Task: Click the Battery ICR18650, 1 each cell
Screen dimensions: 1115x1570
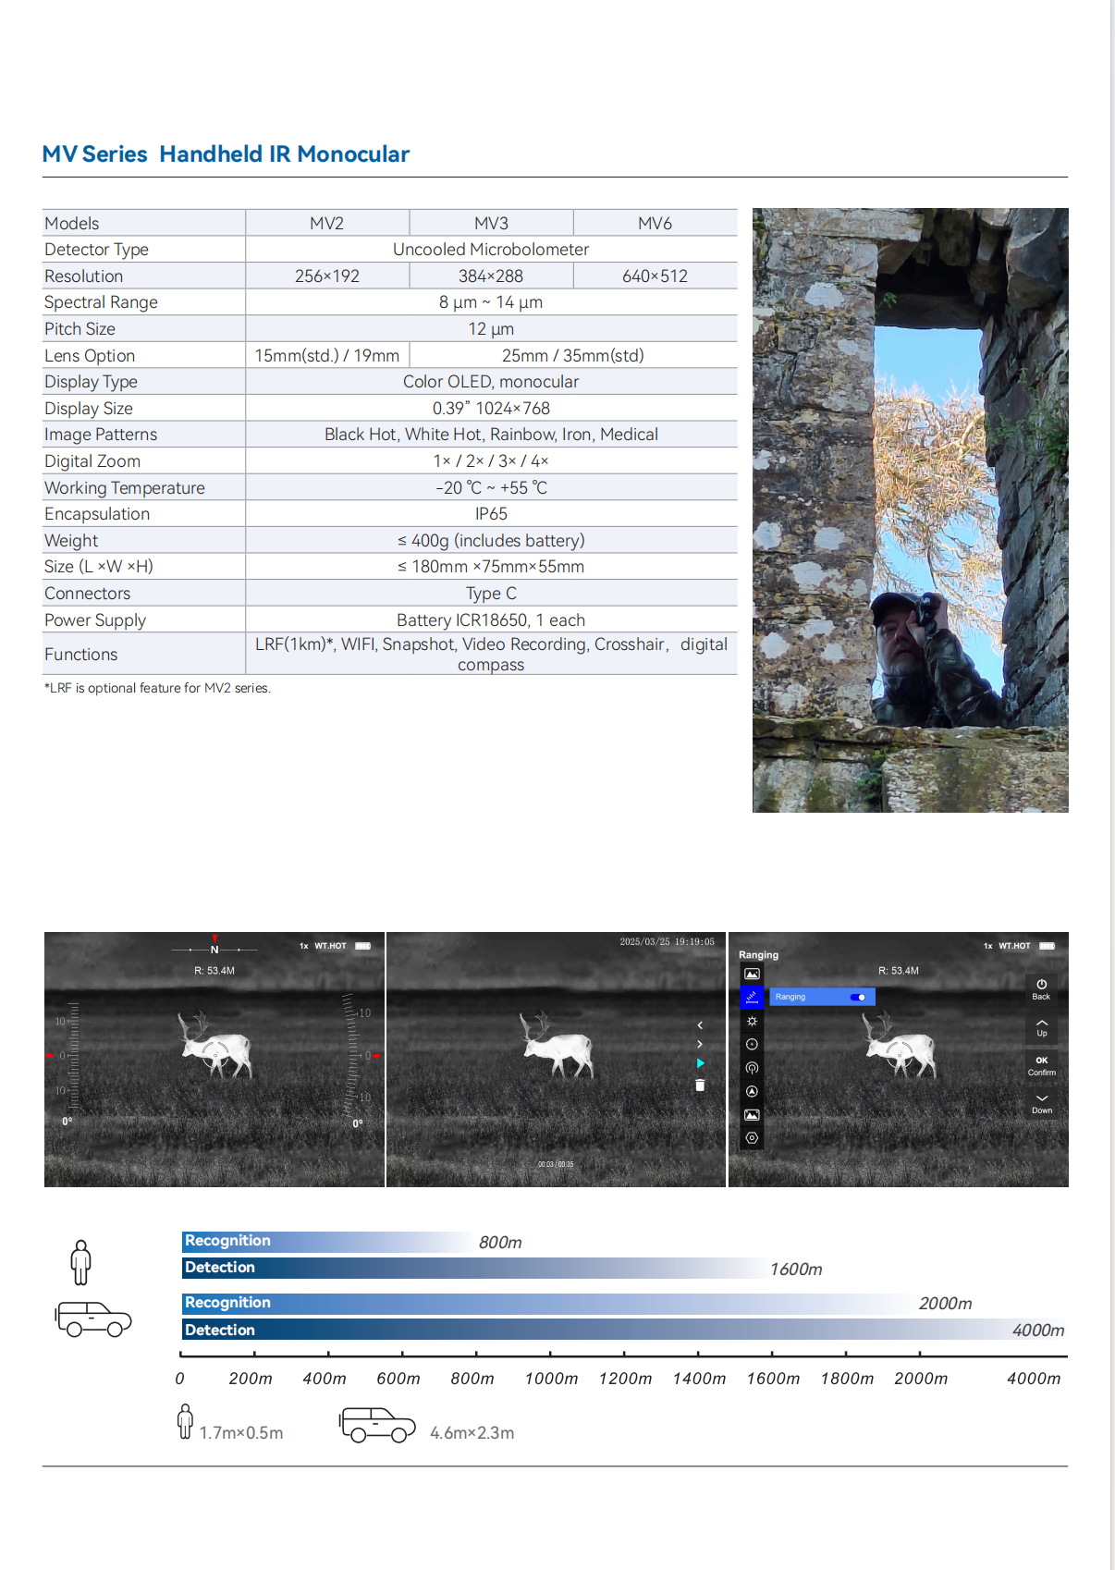Action: click(491, 620)
